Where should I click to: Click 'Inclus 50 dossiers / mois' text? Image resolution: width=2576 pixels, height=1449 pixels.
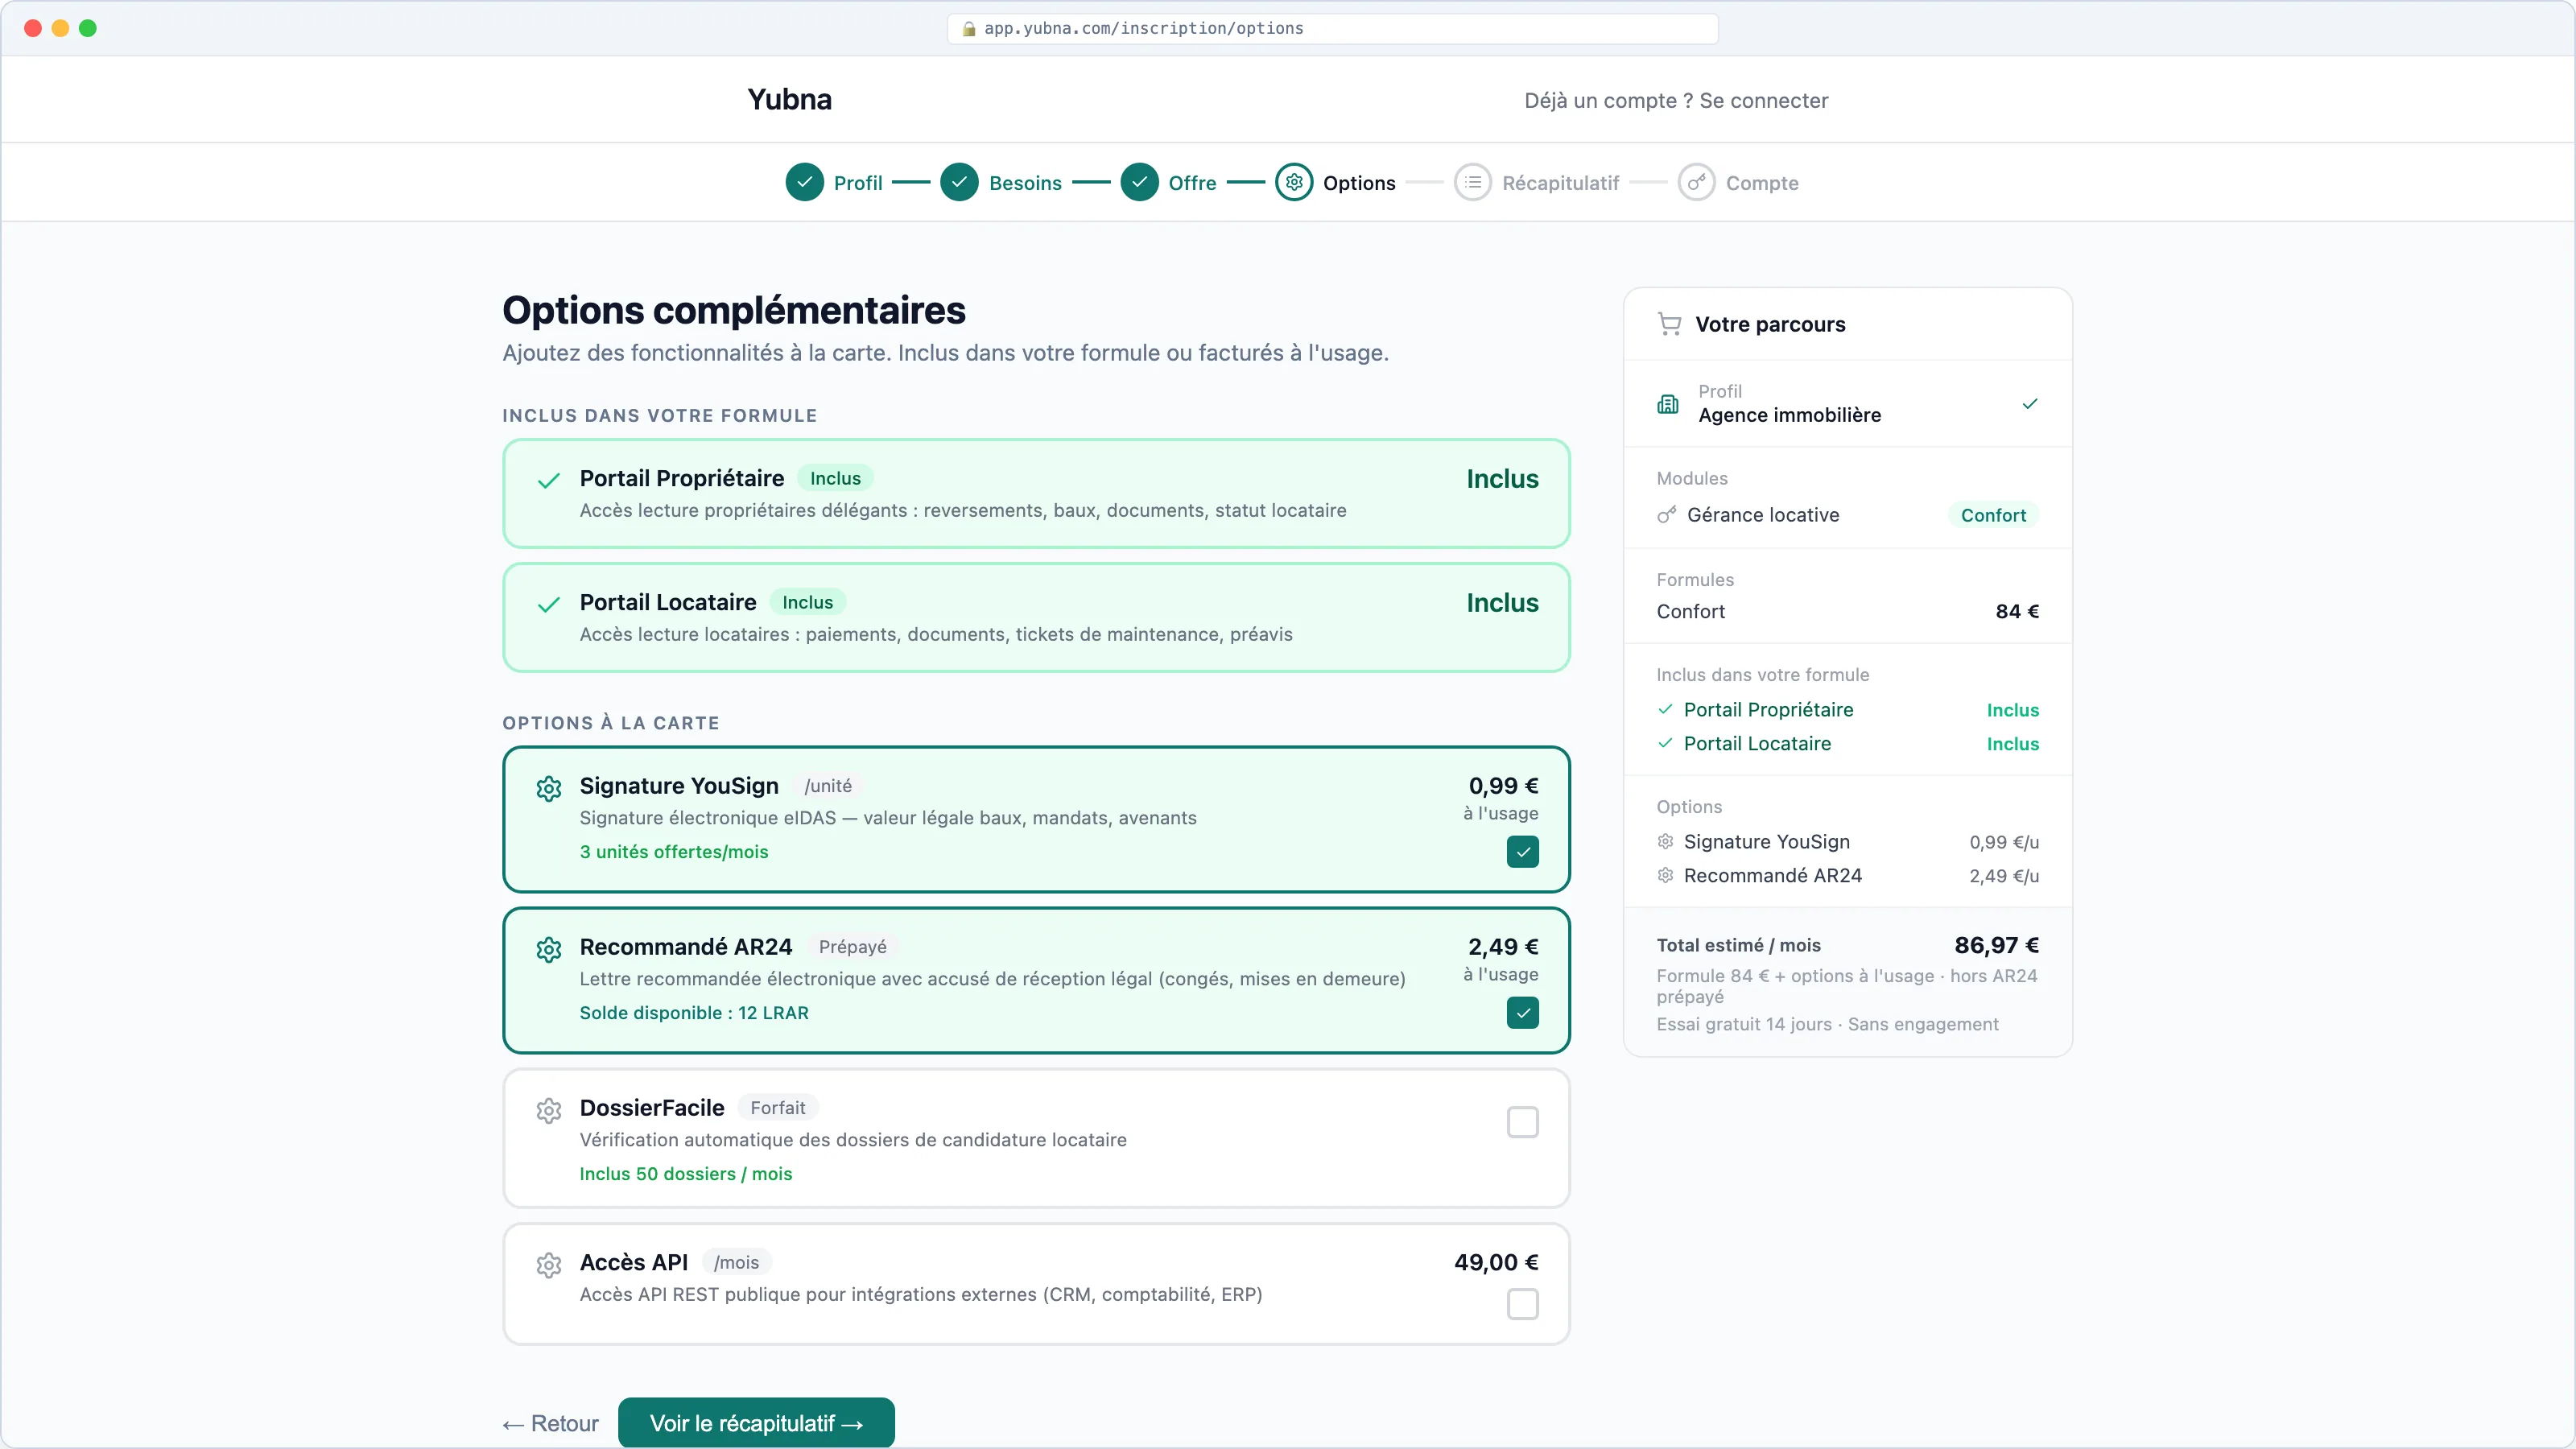coord(685,1173)
